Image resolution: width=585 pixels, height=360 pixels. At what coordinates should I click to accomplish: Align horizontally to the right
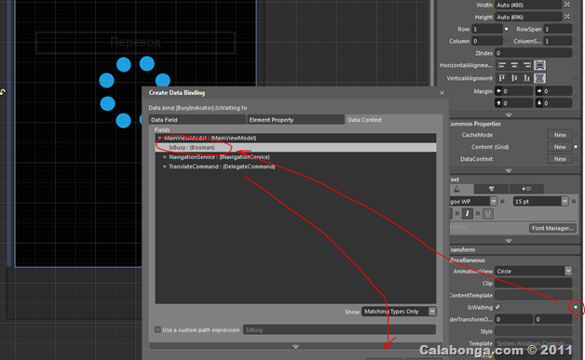tap(527, 66)
